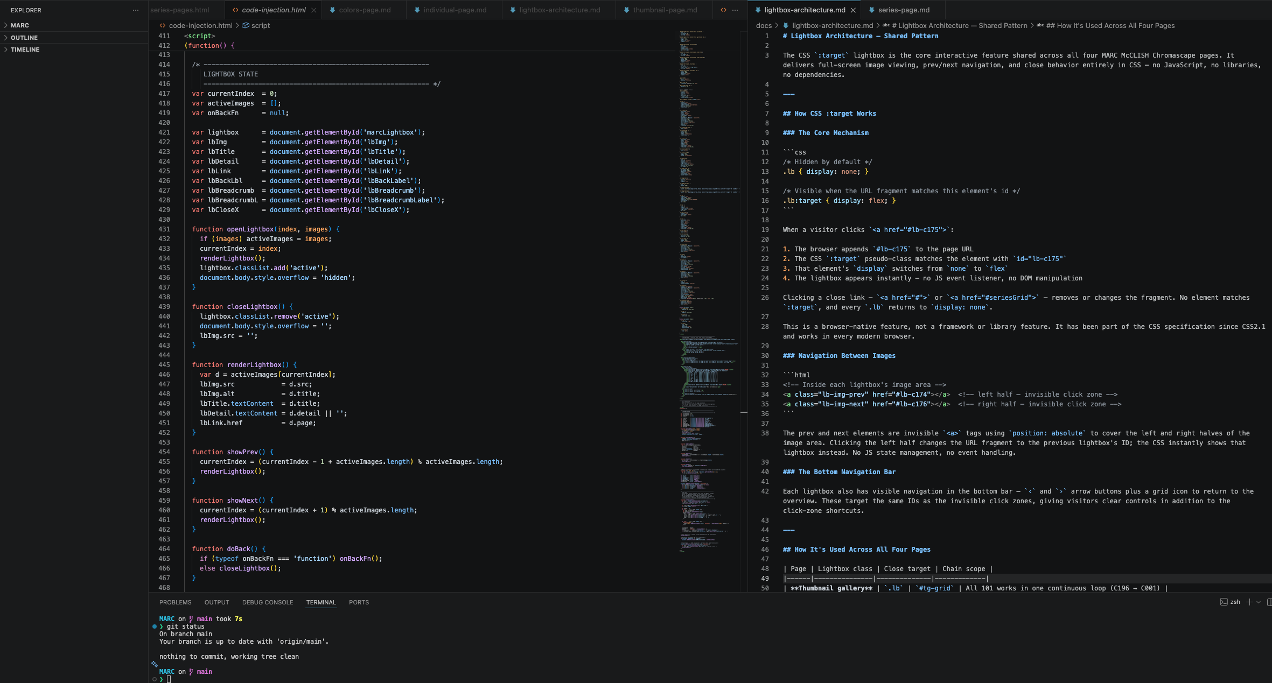Open left editor group more actions menu
Image resolution: width=1272 pixels, height=683 pixels.
[x=735, y=10]
